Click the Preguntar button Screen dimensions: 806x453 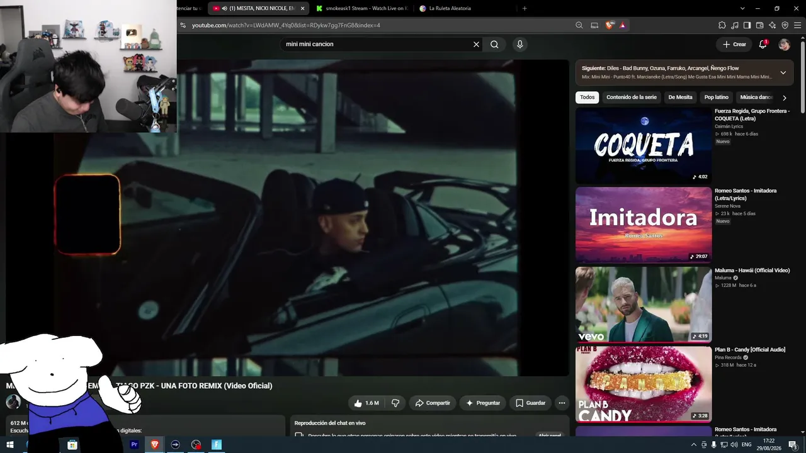[x=482, y=403]
